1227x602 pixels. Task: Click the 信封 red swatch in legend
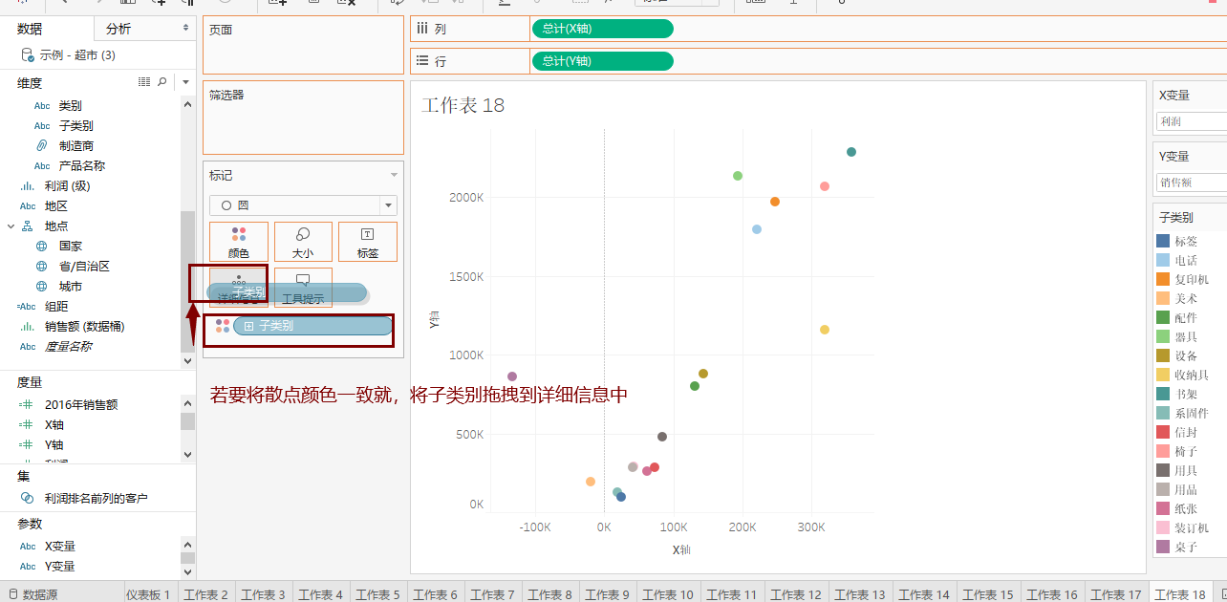point(1163,432)
